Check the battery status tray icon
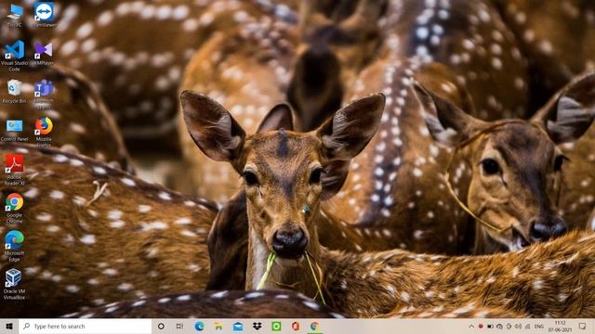Screen dimensions: 595x334 click(490, 327)
